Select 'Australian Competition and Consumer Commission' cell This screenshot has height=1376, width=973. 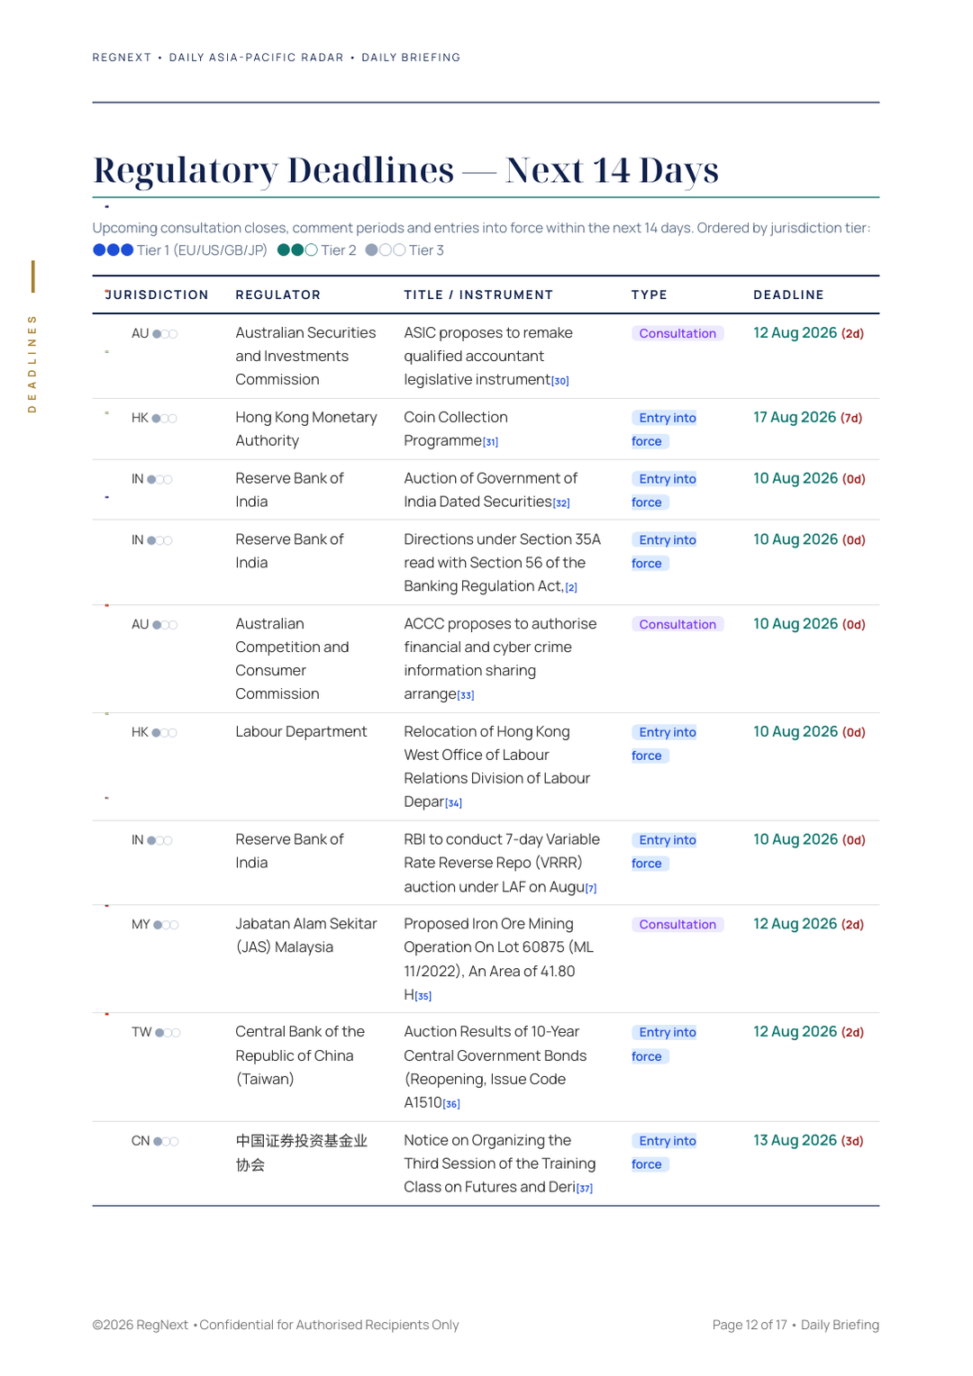point(292,658)
